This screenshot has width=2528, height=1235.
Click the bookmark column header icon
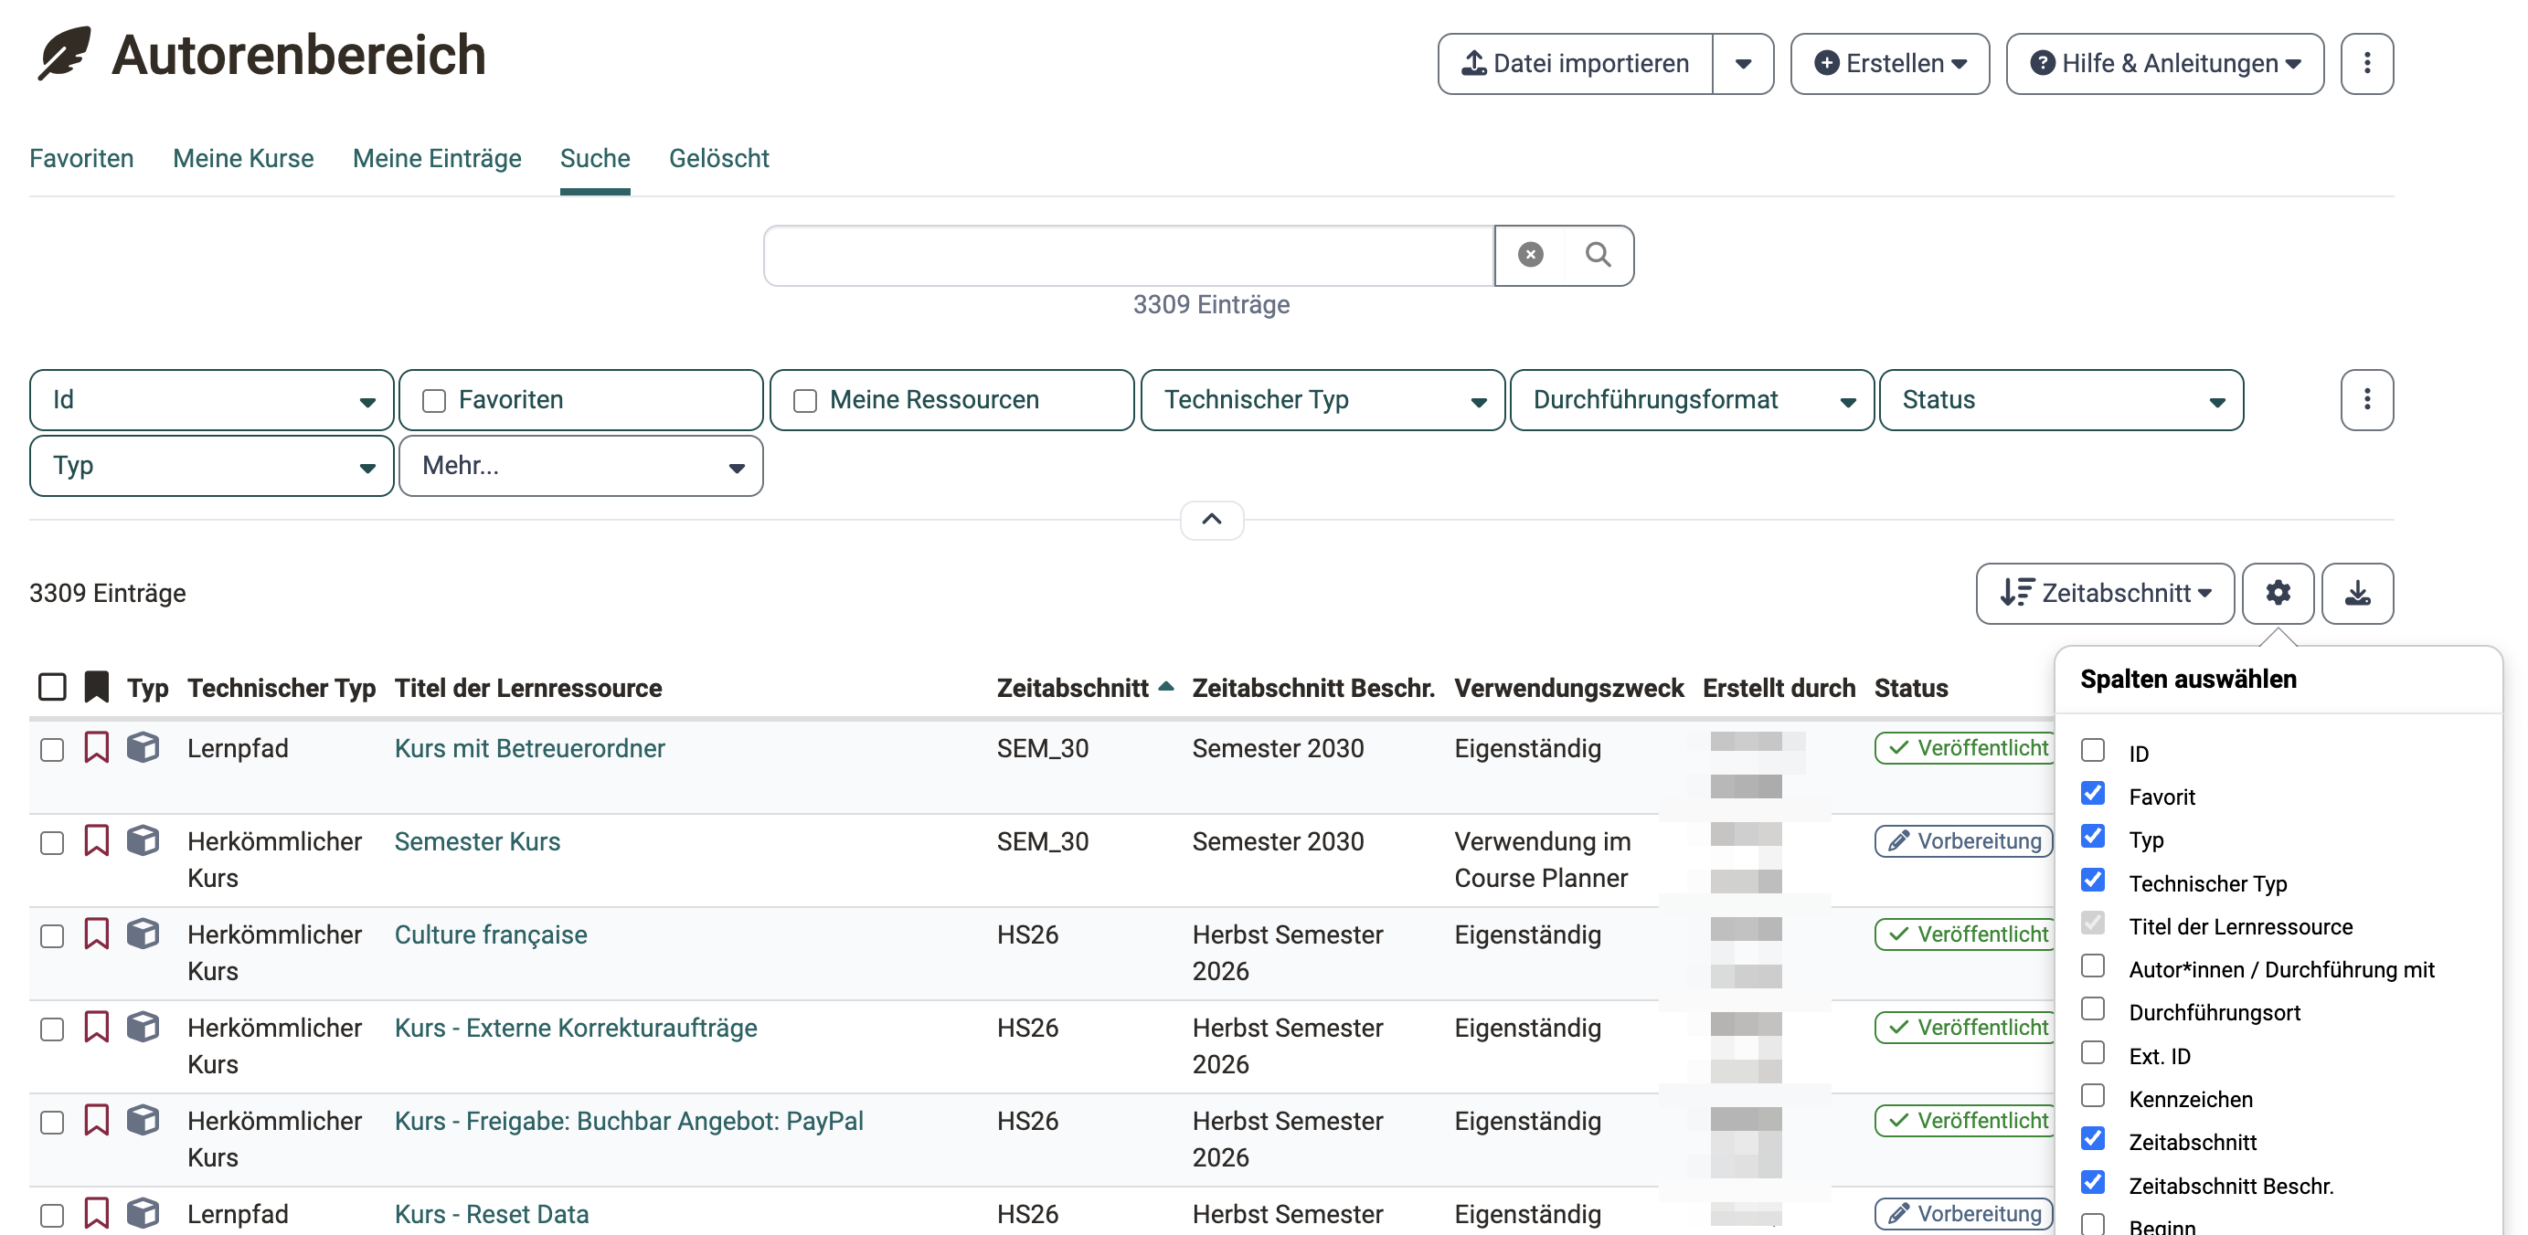(96, 687)
